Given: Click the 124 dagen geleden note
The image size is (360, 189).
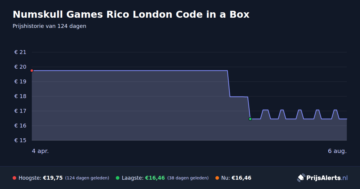Looking at the screenshot, I should coord(87,178).
